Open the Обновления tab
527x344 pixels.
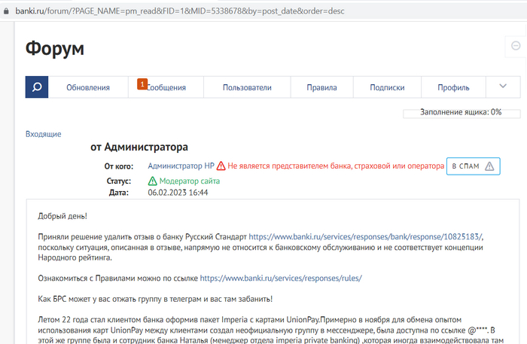[88, 87]
